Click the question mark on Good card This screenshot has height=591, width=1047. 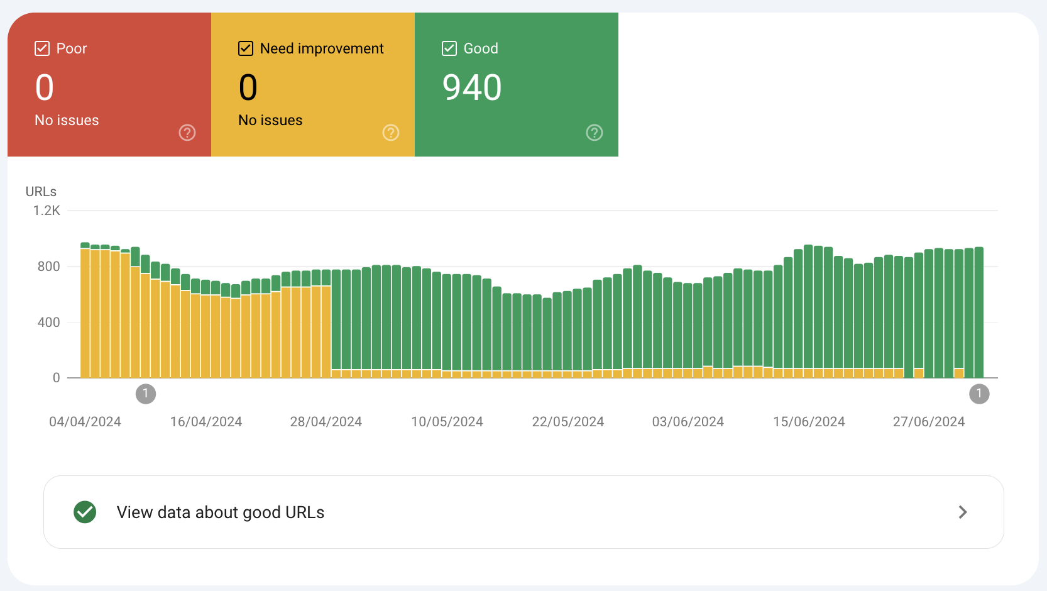(595, 133)
